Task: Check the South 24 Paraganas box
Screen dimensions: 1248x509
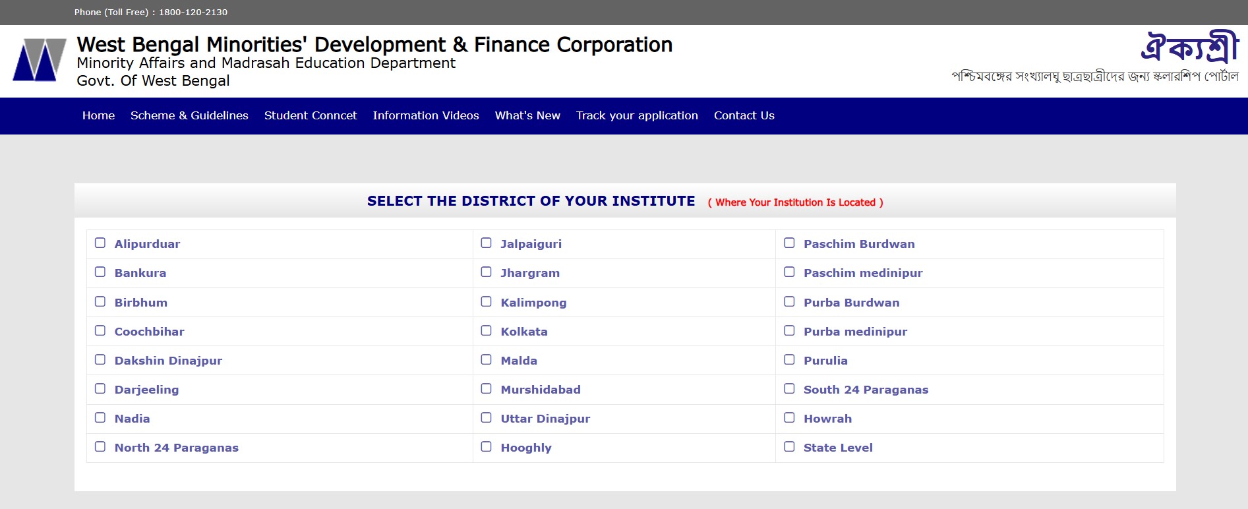Action: (x=789, y=388)
